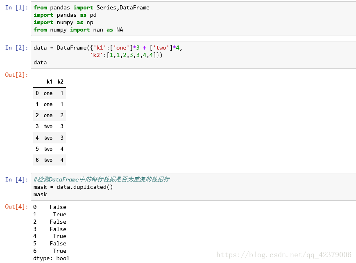
Task: Click the Out[2]: output prompt
Action: pyautogui.click(x=16, y=75)
